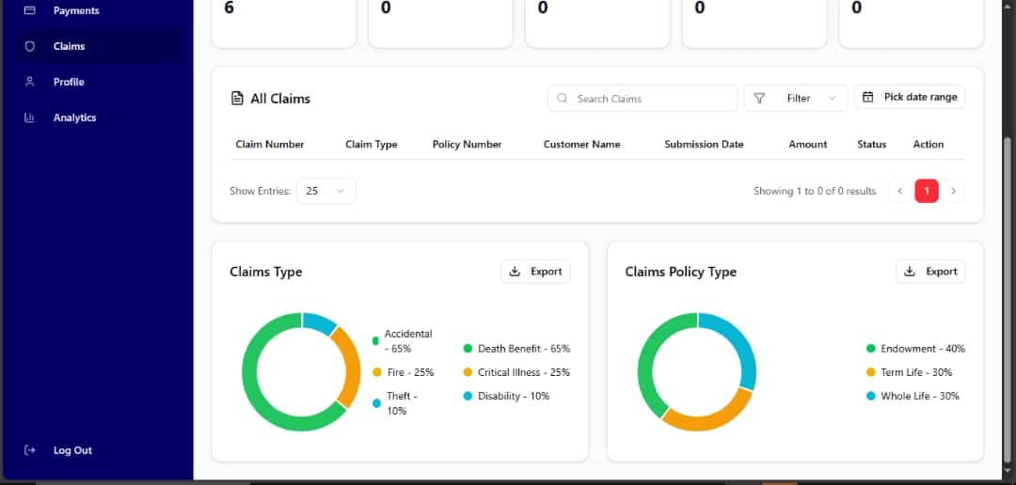Click the green Accidental legend dot
Viewport: 1016px width, 485px height.
pyautogui.click(x=376, y=340)
